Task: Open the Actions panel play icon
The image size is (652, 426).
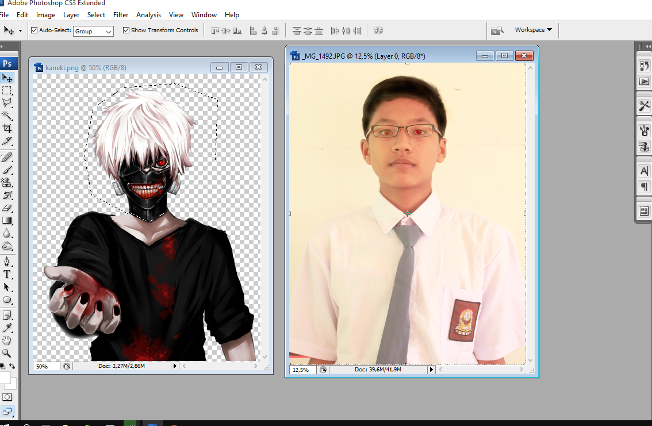Action: pyautogui.click(x=644, y=82)
